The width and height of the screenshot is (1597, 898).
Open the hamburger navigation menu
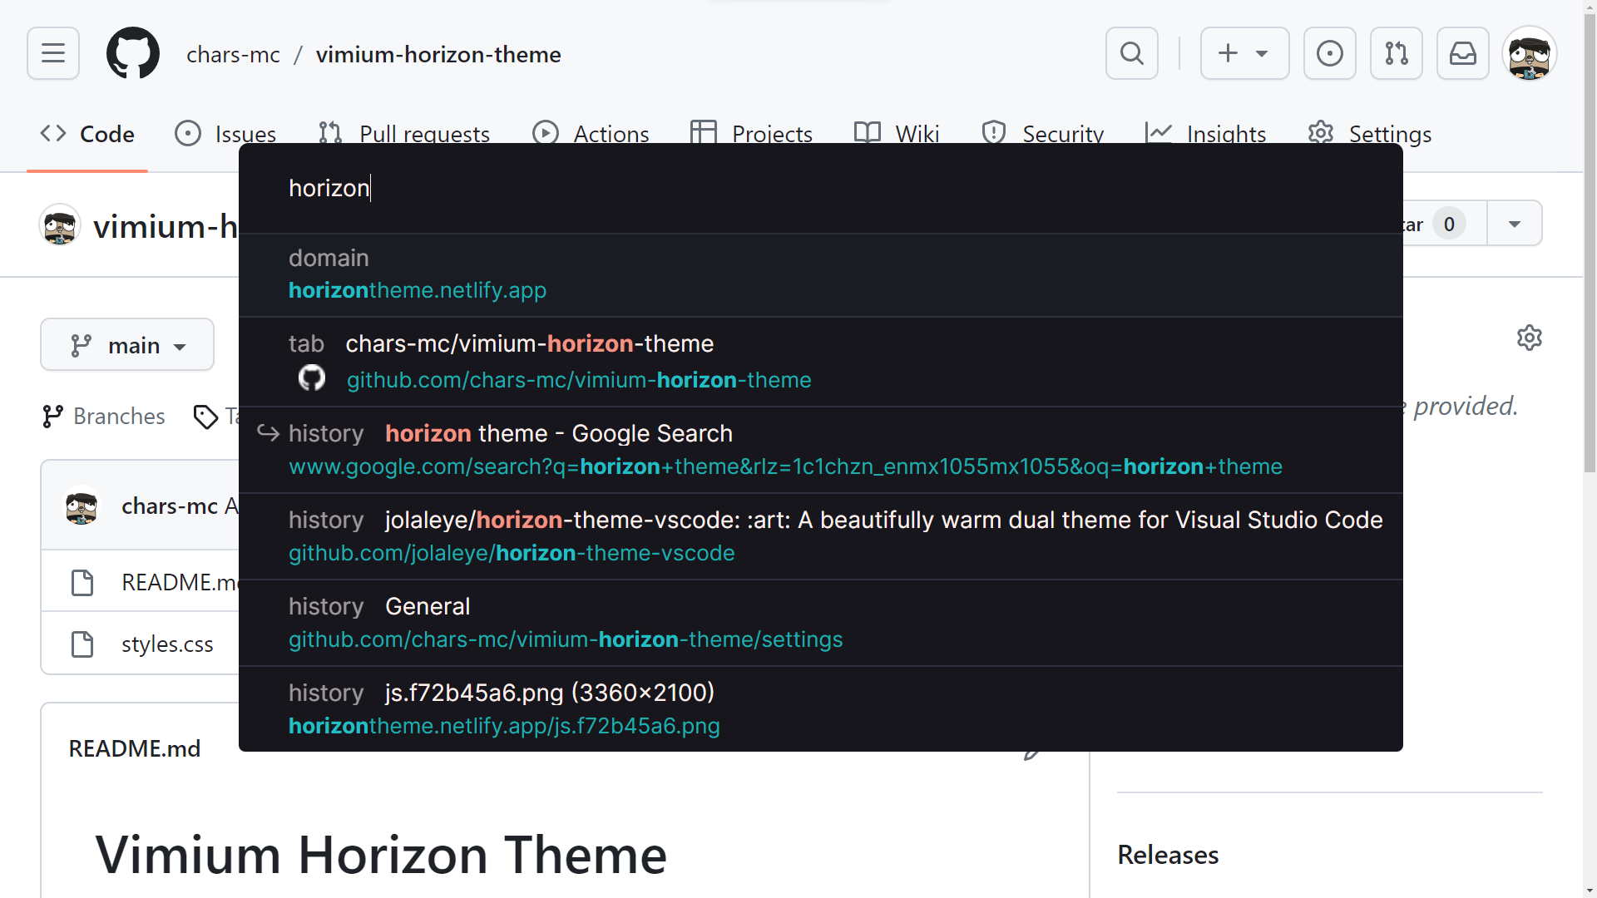tap(53, 53)
